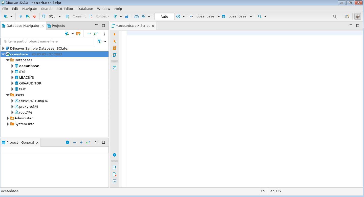Click the Explain execution plan icon
Screen dimensions: 364x197
coord(115,55)
